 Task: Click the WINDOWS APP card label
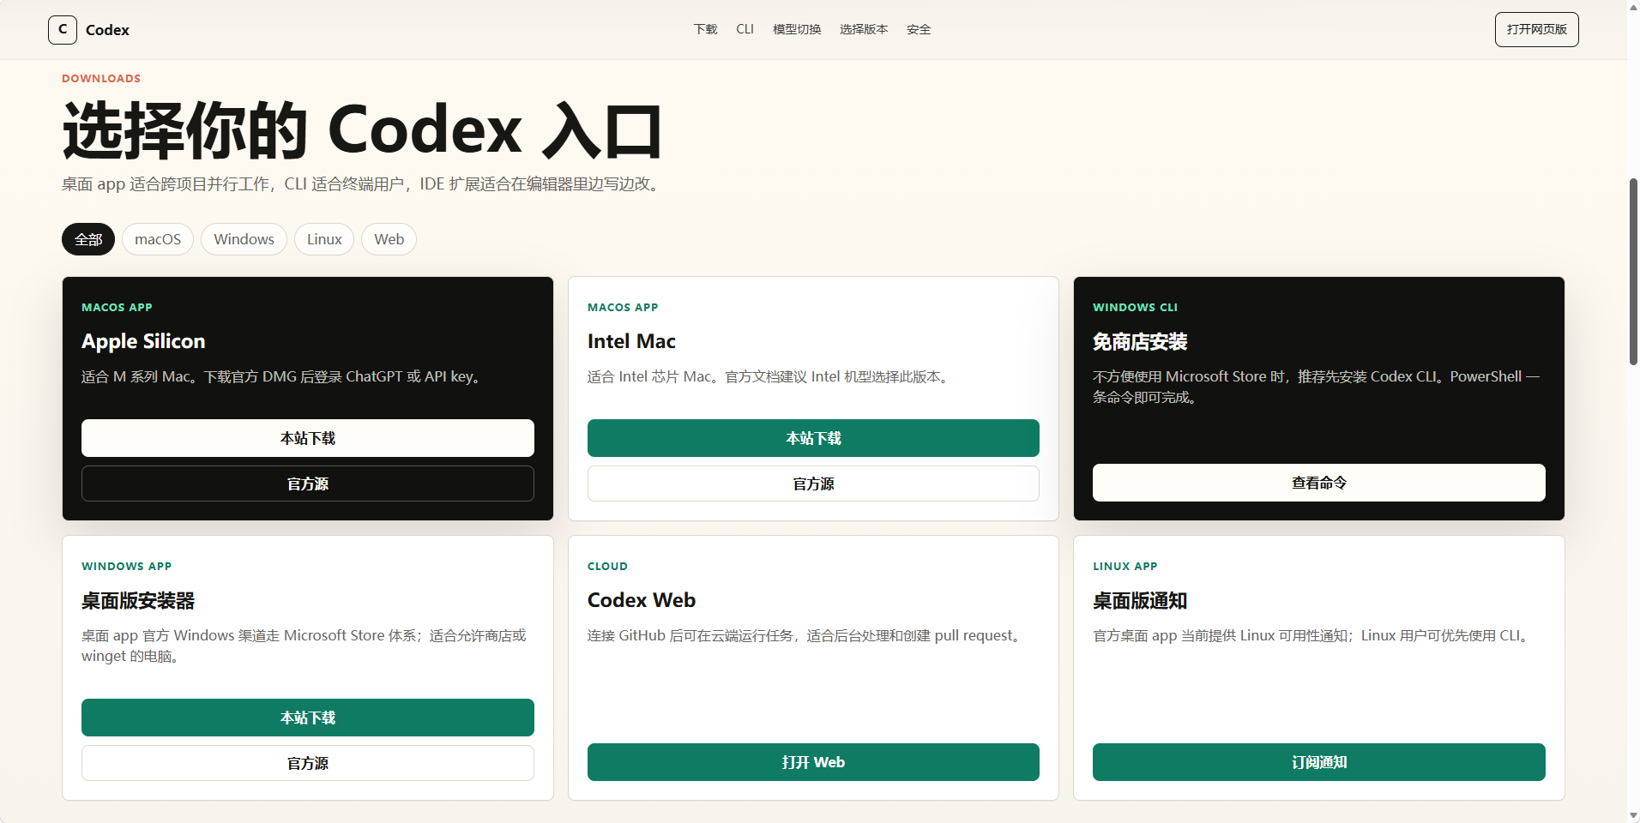[127, 566]
